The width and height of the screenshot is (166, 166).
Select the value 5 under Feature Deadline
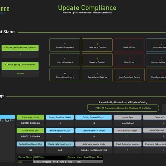point(60,136)
